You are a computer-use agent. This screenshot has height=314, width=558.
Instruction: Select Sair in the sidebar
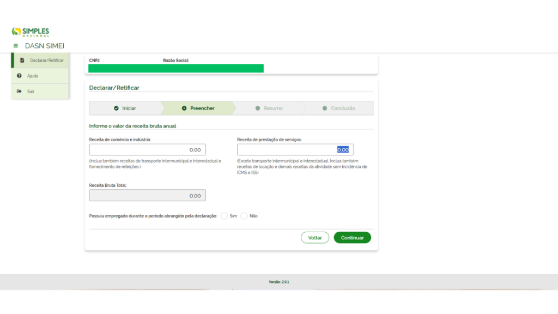pyautogui.click(x=32, y=90)
